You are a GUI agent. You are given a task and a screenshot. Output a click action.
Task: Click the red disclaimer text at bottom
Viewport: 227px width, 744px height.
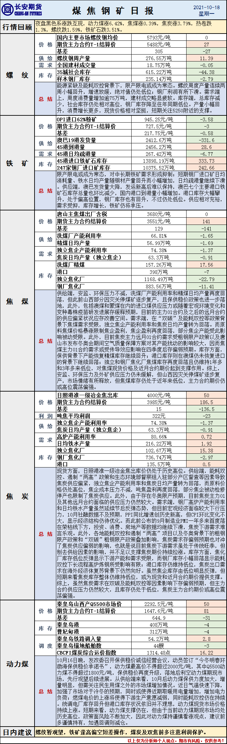point(176,741)
